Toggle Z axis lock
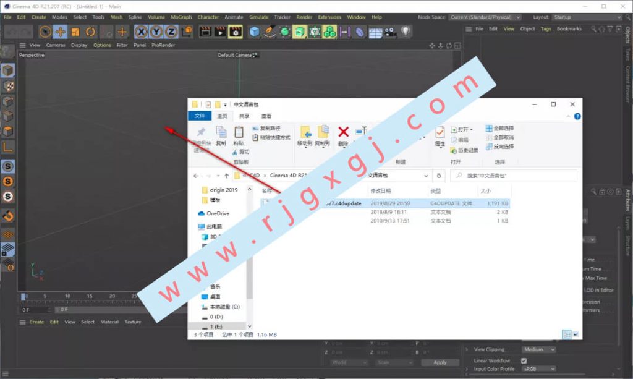Image resolution: width=633 pixels, height=379 pixels. (x=171, y=32)
